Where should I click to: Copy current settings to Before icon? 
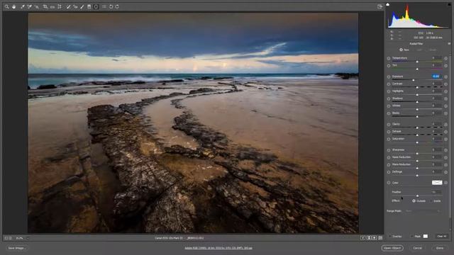click(375, 238)
